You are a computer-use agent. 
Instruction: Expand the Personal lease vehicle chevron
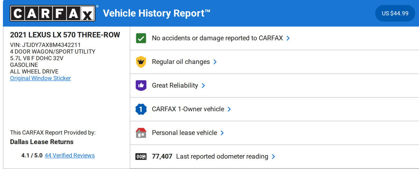tap(222, 133)
